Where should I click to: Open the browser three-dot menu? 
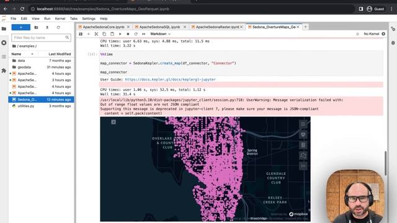391,9
